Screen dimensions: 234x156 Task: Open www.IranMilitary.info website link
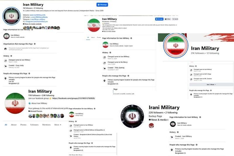tap(37, 15)
